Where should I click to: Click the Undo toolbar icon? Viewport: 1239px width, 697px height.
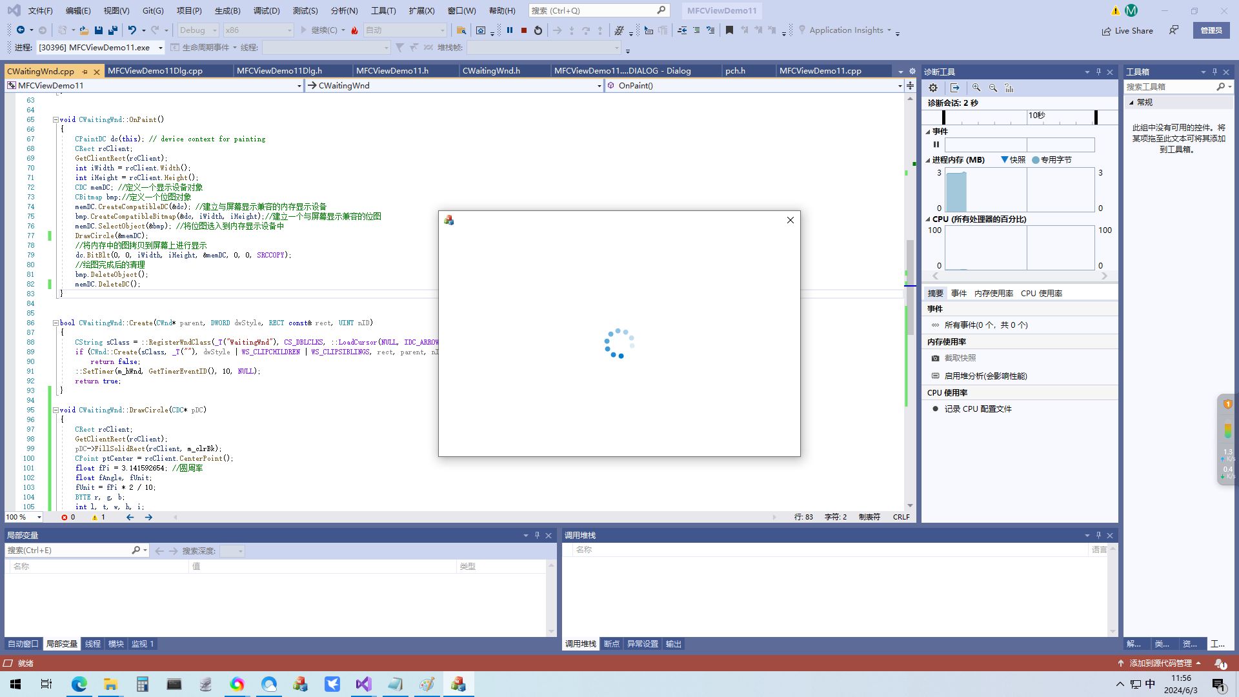point(132,30)
